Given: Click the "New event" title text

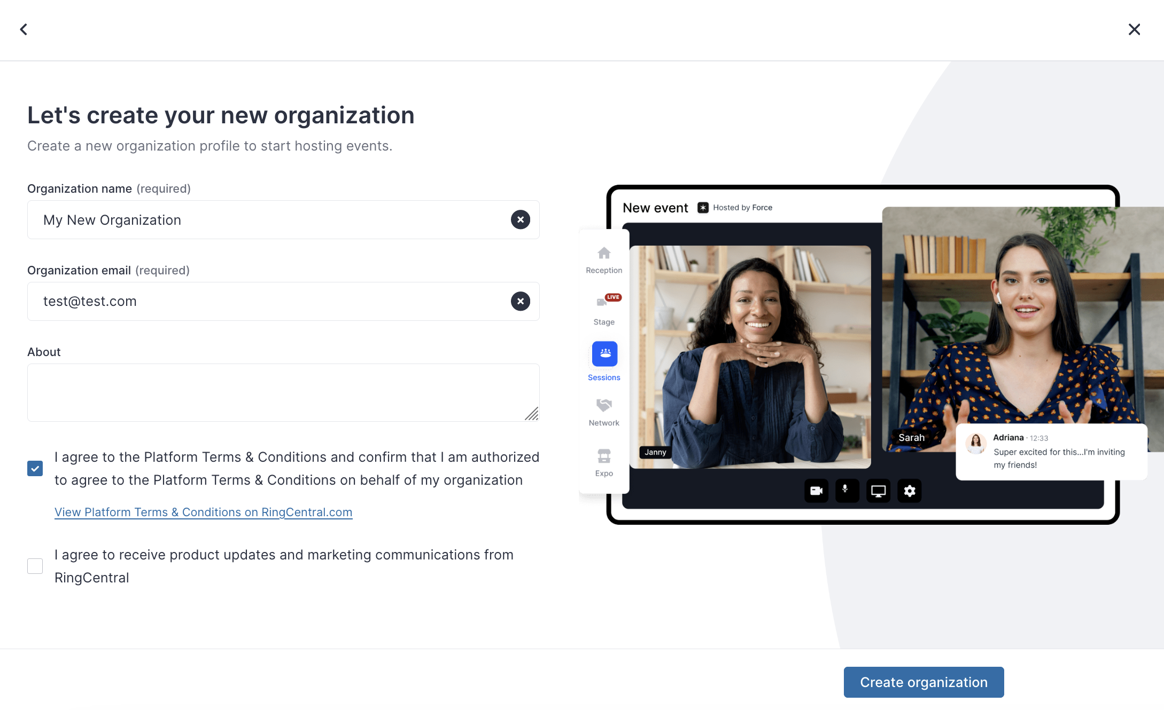Looking at the screenshot, I should pyautogui.click(x=655, y=208).
